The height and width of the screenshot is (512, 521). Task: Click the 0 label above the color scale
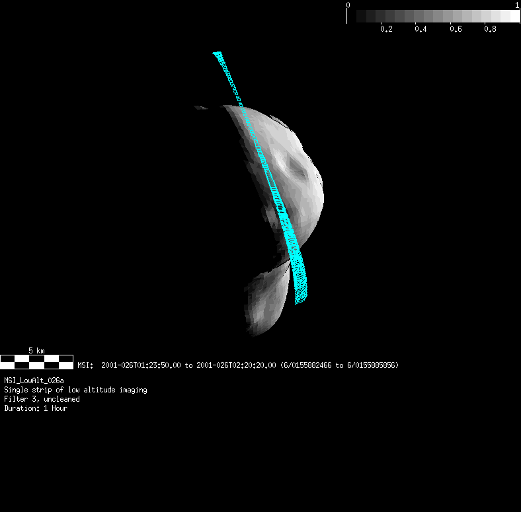348,5
